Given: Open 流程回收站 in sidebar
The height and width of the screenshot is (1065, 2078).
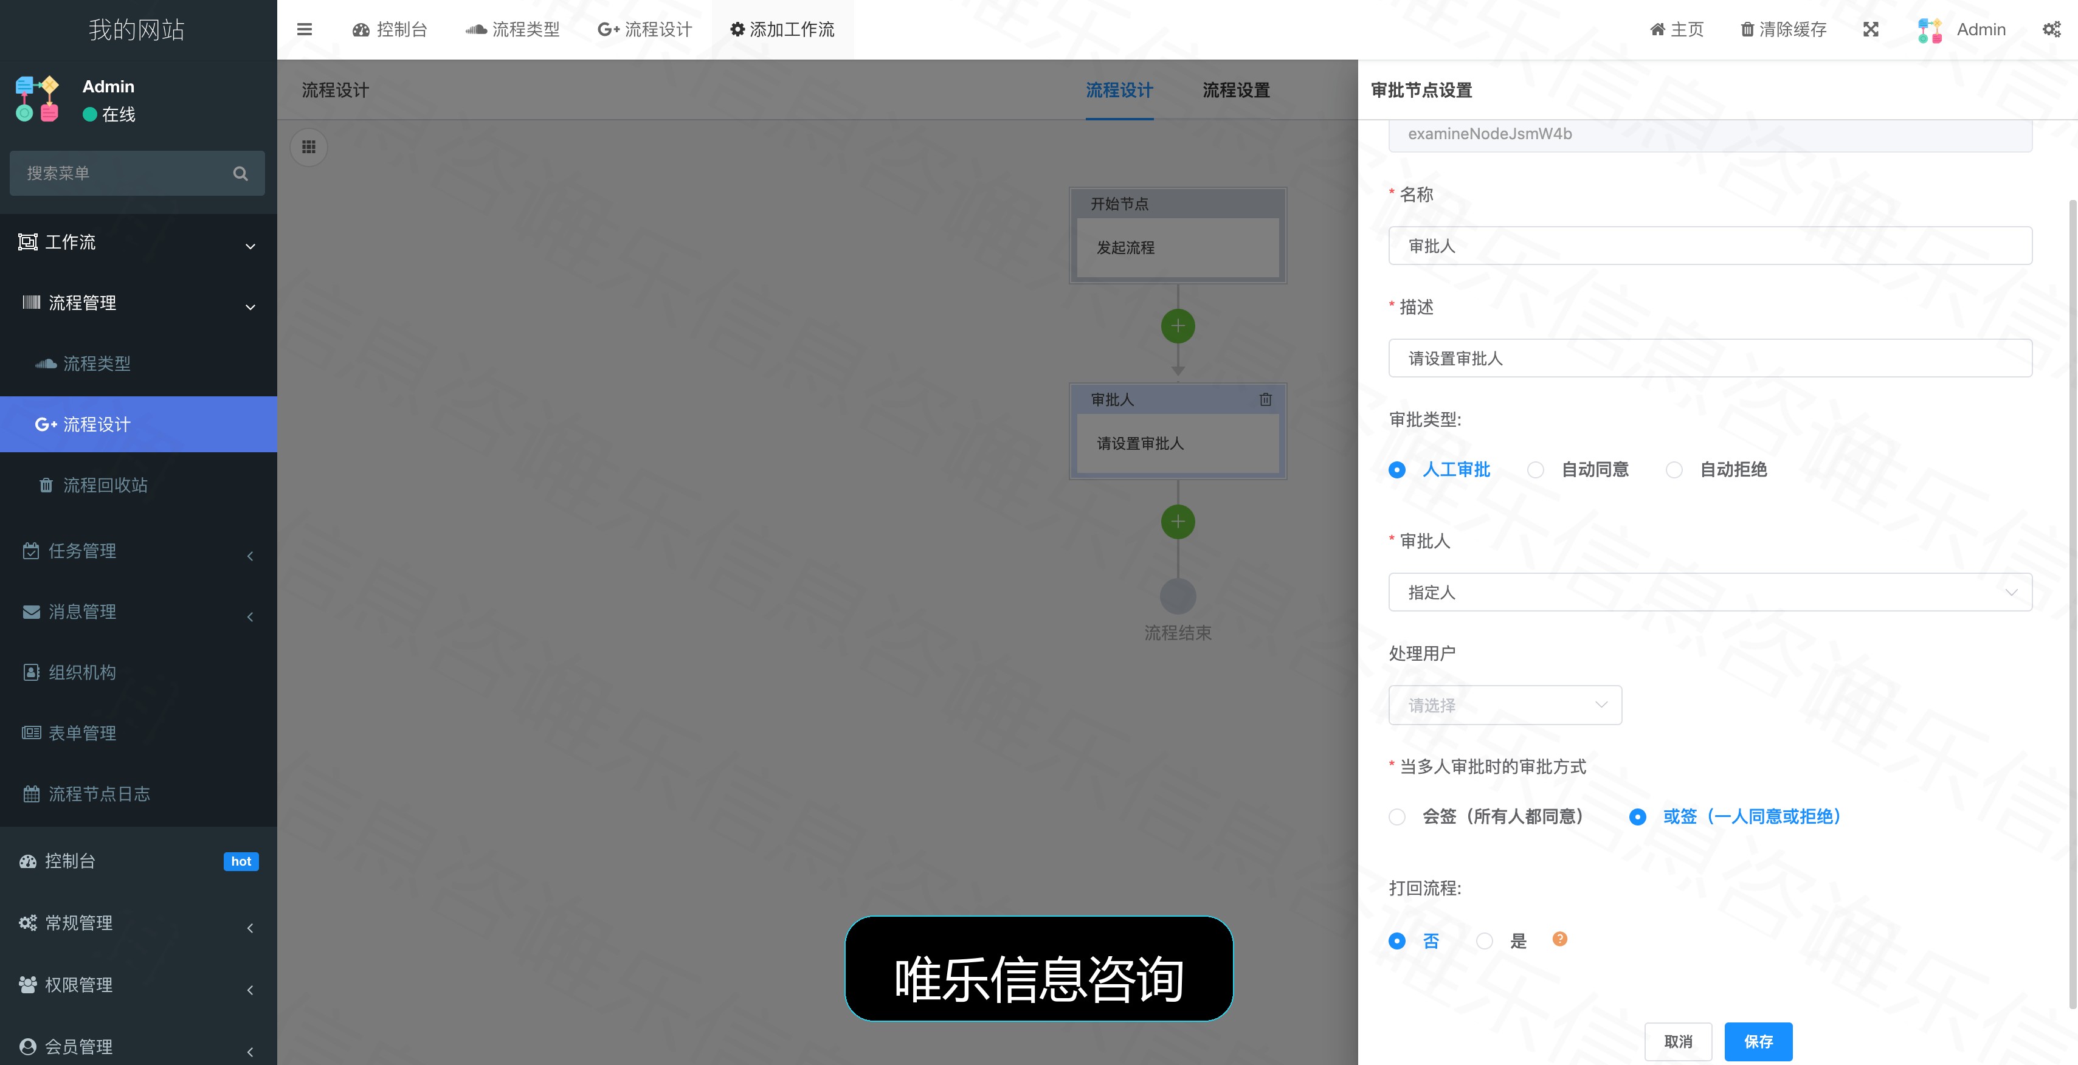Looking at the screenshot, I should (x=139, y=485).
